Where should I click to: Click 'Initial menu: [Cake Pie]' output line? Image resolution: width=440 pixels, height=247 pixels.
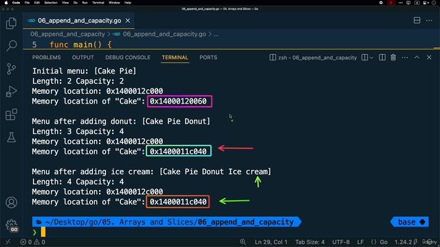coord(84,71)
